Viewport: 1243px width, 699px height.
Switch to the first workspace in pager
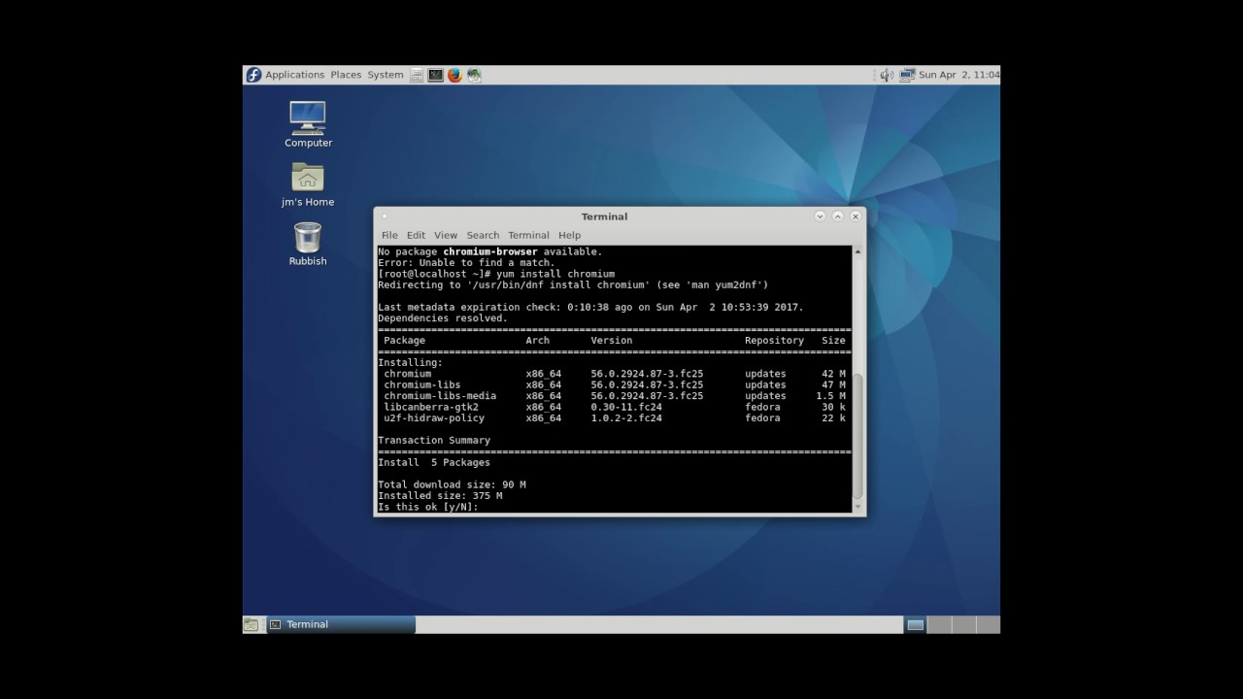(915, 624)
